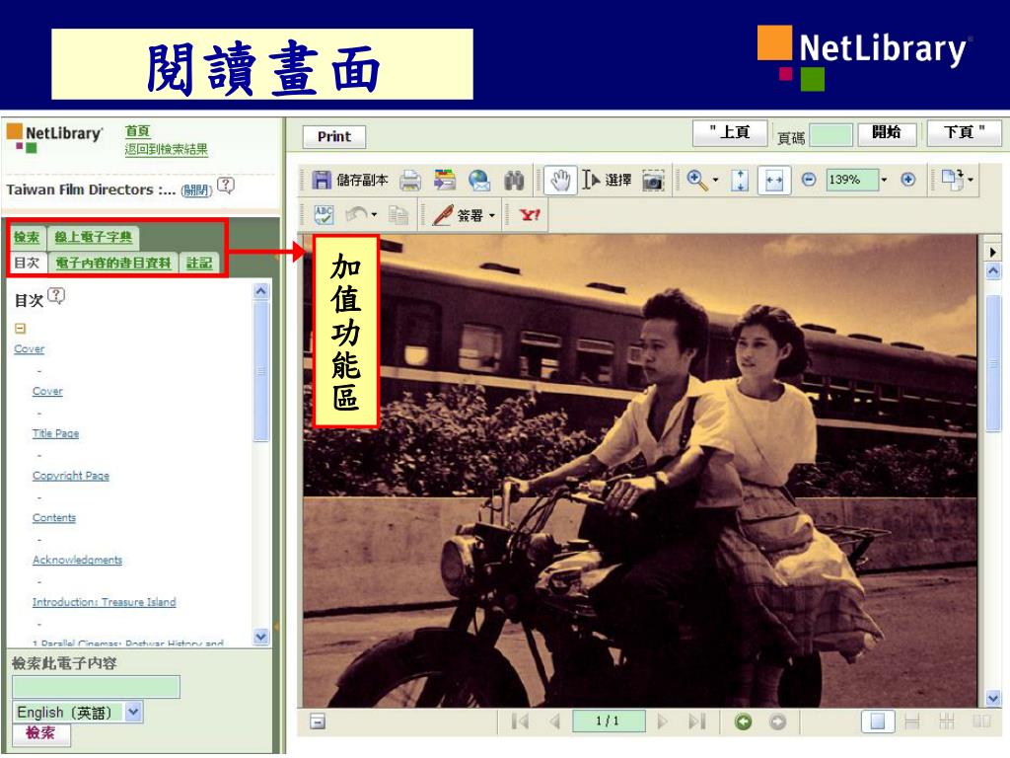This screenshot has height=758, width=1010.
Task: Click the grey next view button
Action: pos(777,721)
